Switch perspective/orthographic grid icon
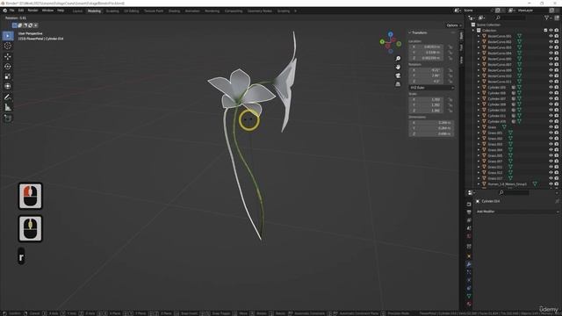The width and height of the screenshot is (562, 316). pos(398,84)
